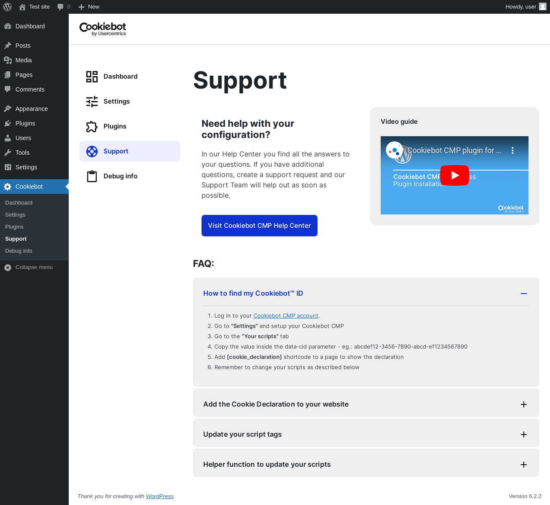Open the Appearance menu item
Image resolution: width=550 pixels, height=505 pixels.
pyautogui.click(x=34, y=109)
